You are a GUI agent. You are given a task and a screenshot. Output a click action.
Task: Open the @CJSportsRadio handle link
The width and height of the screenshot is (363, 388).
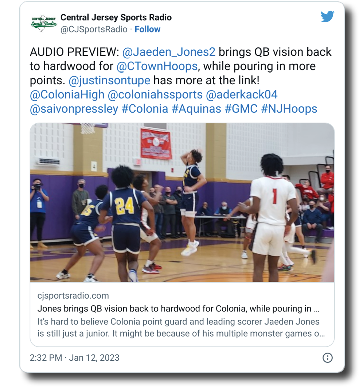94,29
